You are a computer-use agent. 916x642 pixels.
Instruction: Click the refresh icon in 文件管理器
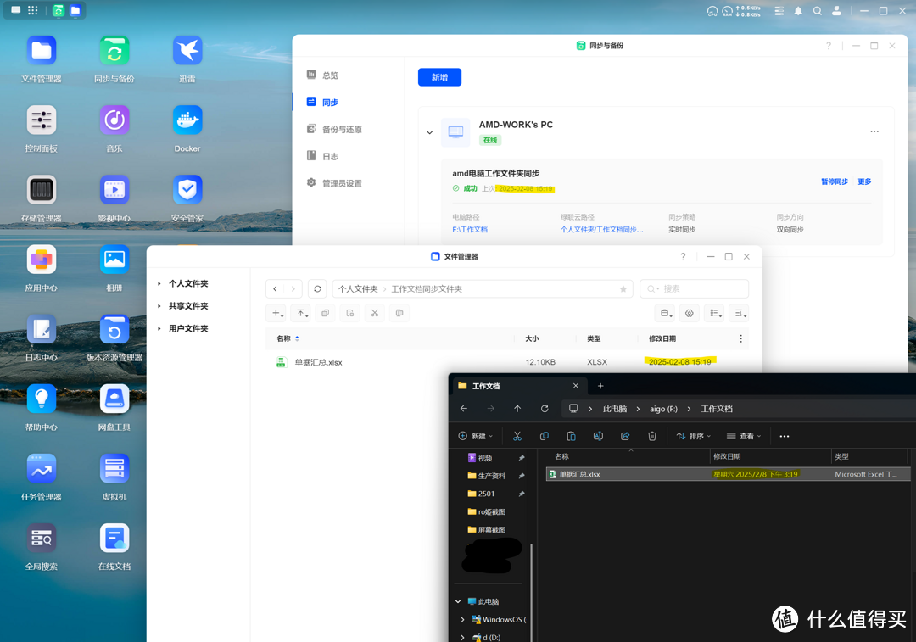[317, 289]
